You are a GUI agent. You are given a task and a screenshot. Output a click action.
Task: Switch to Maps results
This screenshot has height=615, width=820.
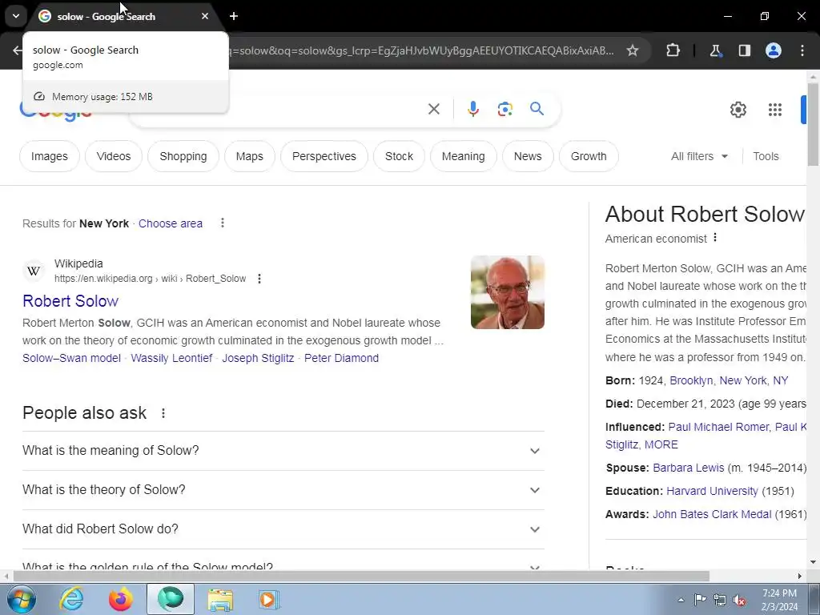click(x=250, y=156)
